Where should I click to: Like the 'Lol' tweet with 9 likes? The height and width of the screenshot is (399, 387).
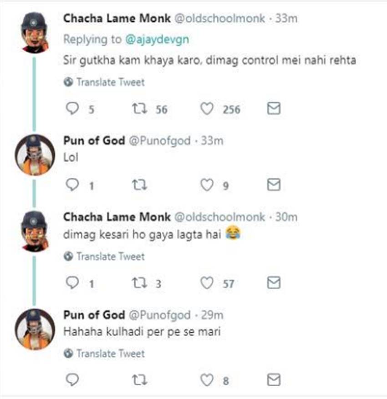click(x=207, y=185)
